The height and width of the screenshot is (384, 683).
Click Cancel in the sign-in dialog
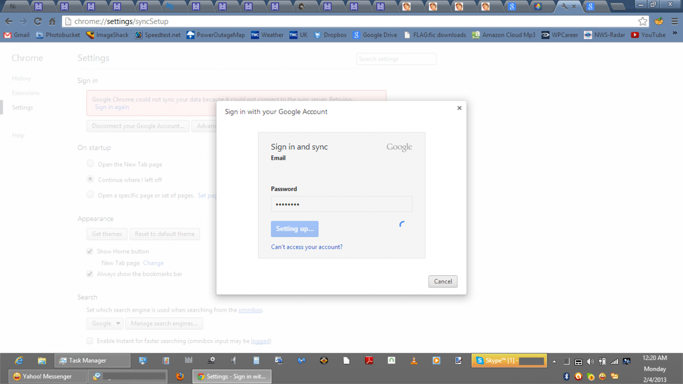coord(443,282)
